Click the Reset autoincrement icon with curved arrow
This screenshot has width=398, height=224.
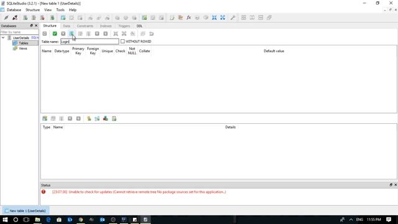tap(151, 34)
